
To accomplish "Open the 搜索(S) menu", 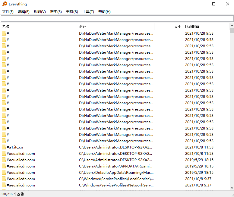I will 56,12.
